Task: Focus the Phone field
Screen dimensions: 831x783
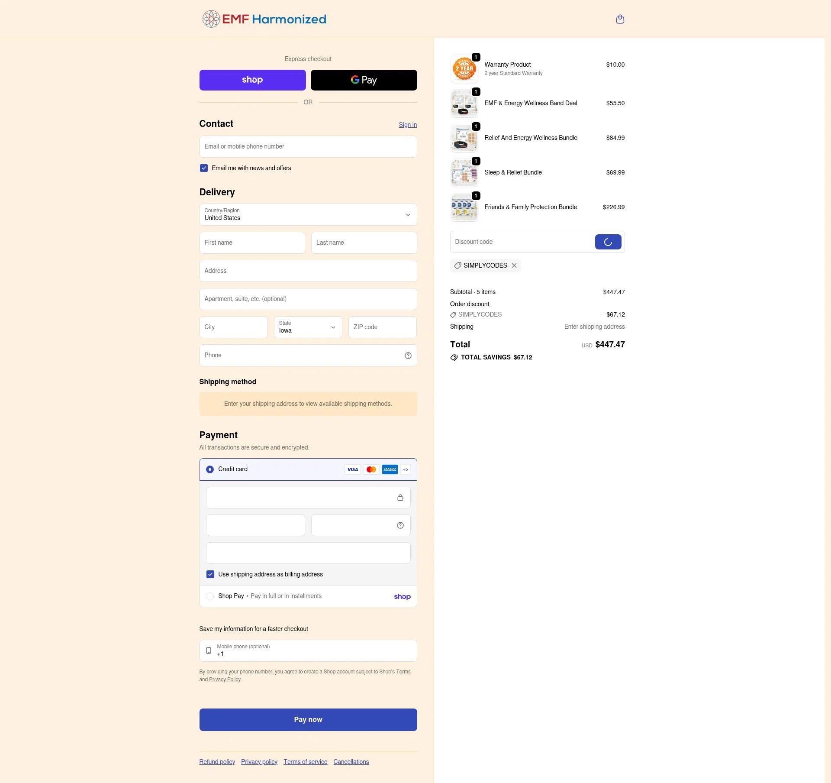Action: click(x=308, y=356)
